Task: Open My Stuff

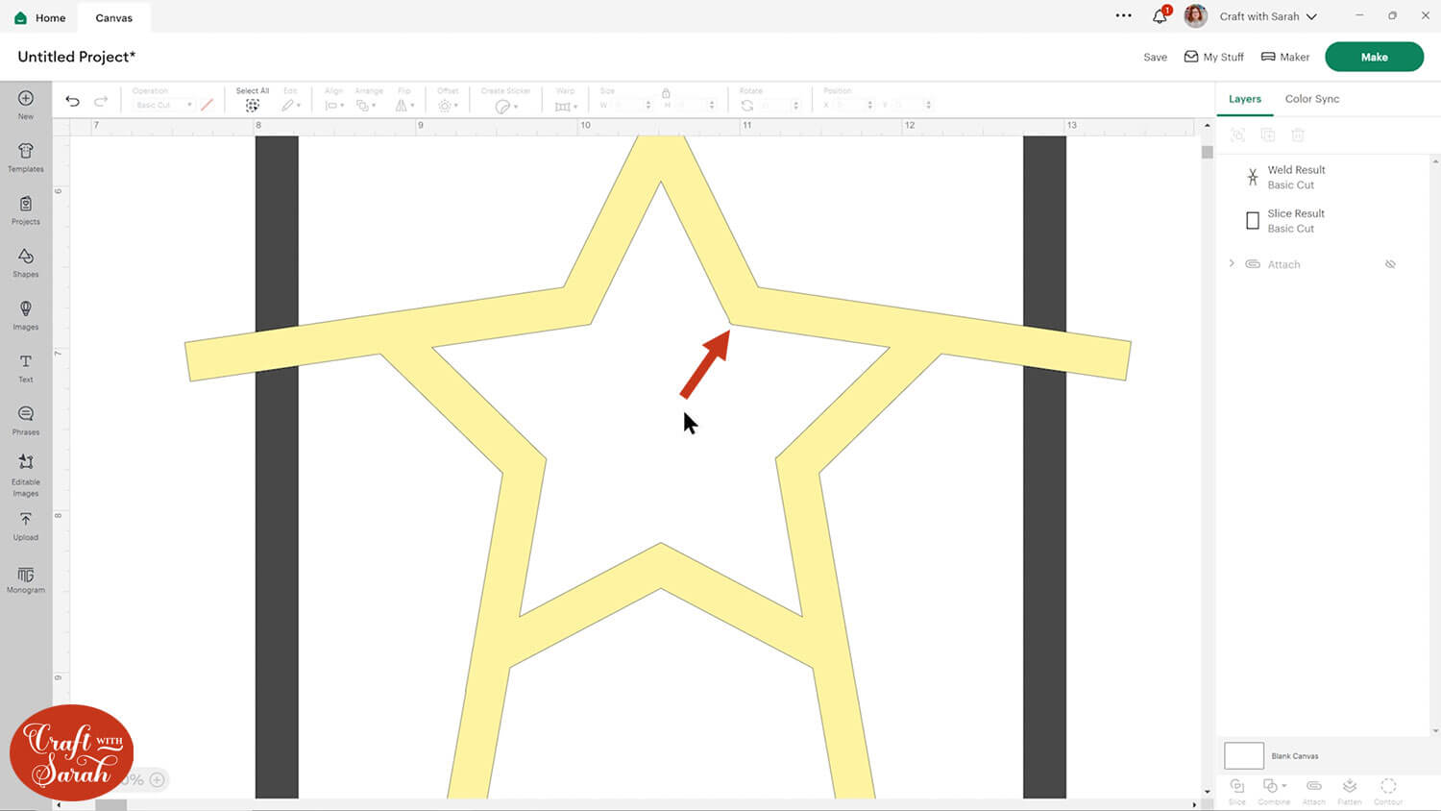Action: [1213, 57]
